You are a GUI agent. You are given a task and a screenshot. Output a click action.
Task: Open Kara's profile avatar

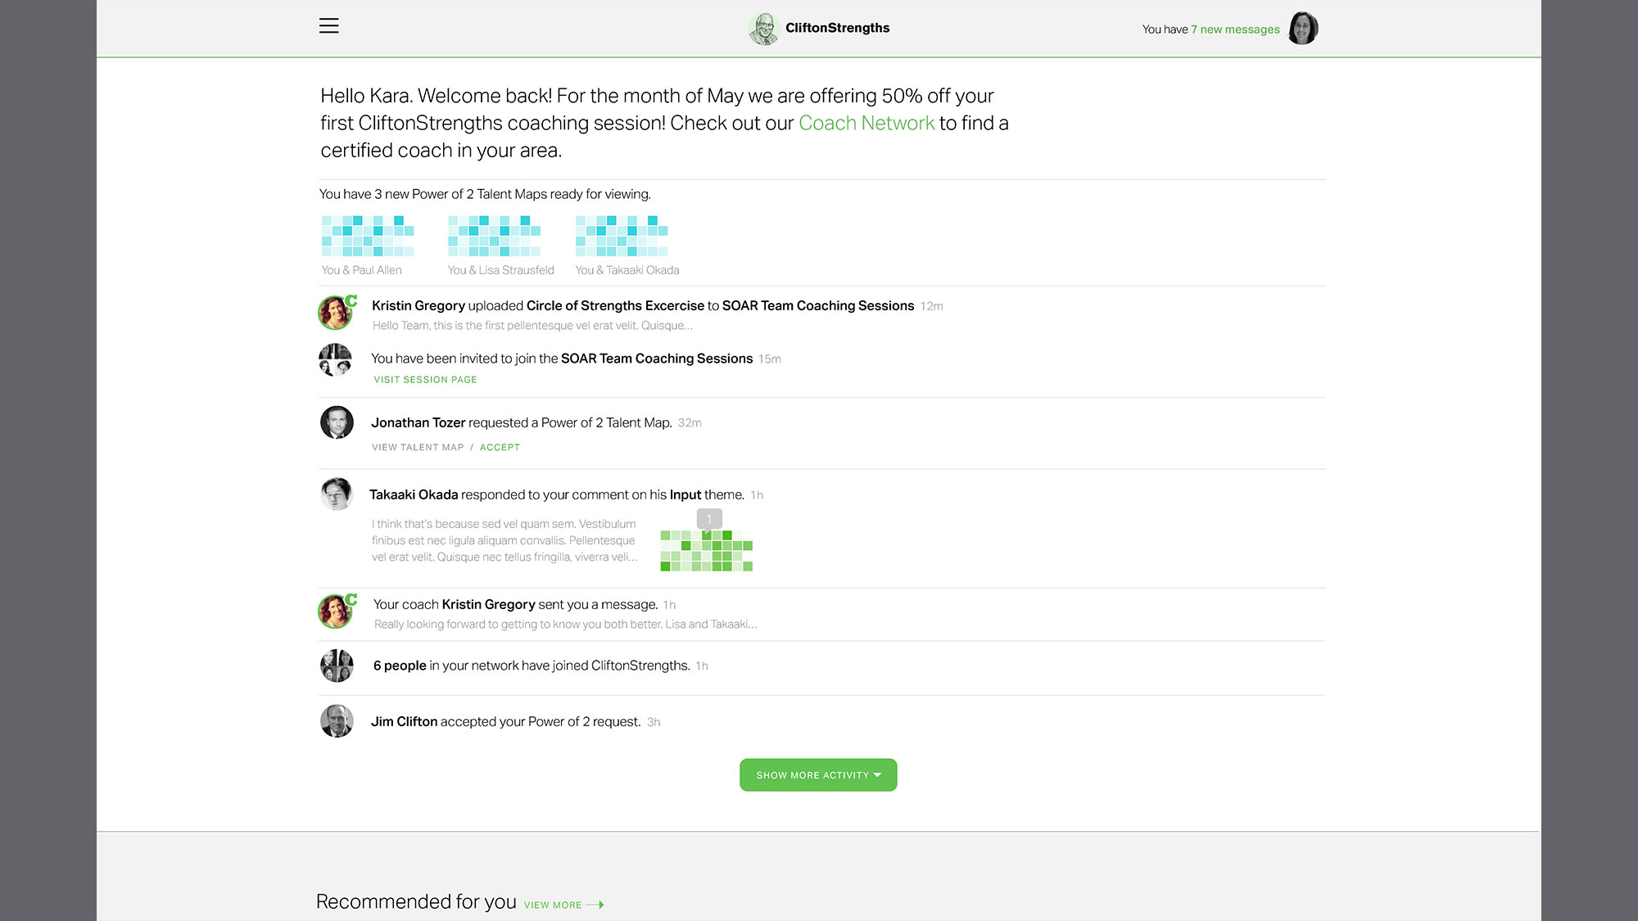pyautogui.click(x=1302, y=29)
